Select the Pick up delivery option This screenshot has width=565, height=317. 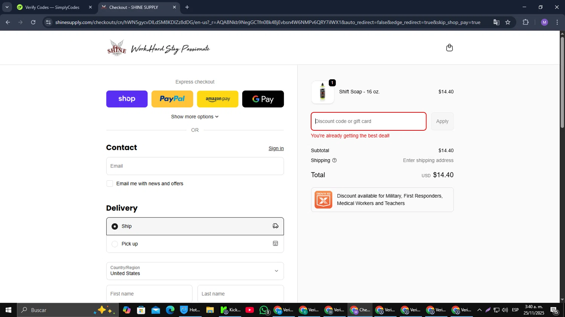pos(195,244)
